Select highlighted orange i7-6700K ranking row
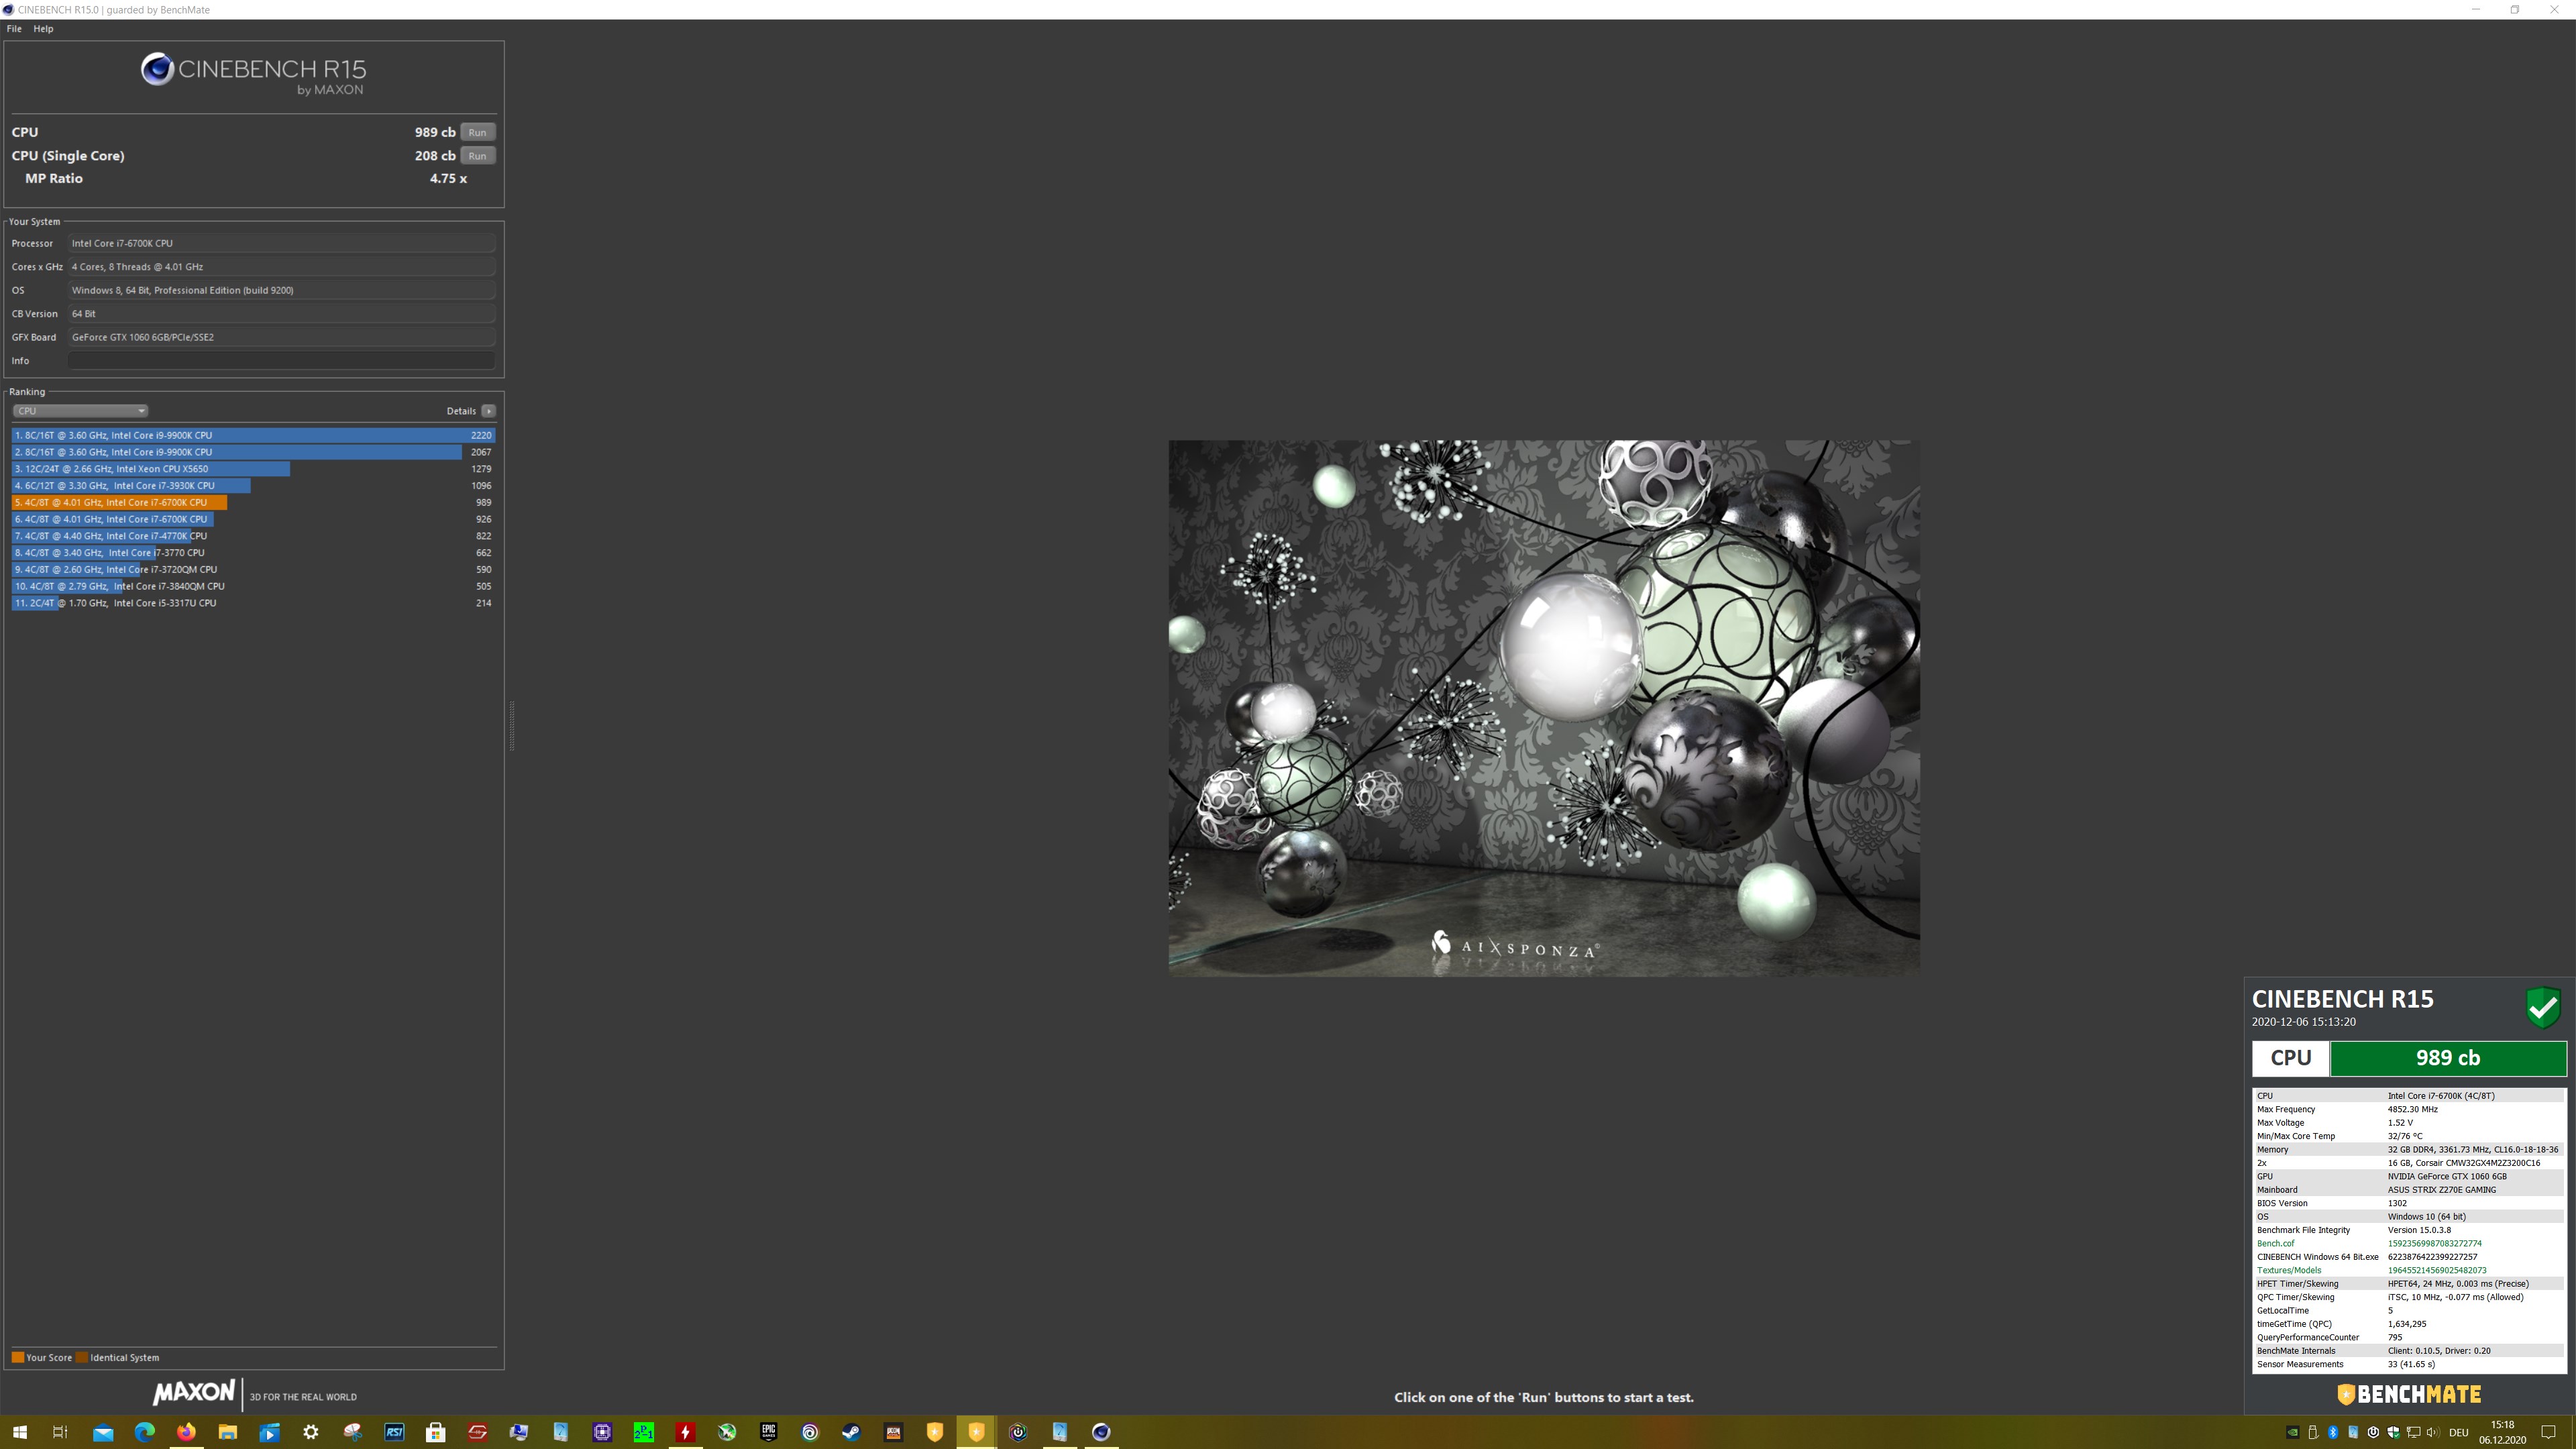Viewport: 2576px width, 1449px height. pos(253,503)
